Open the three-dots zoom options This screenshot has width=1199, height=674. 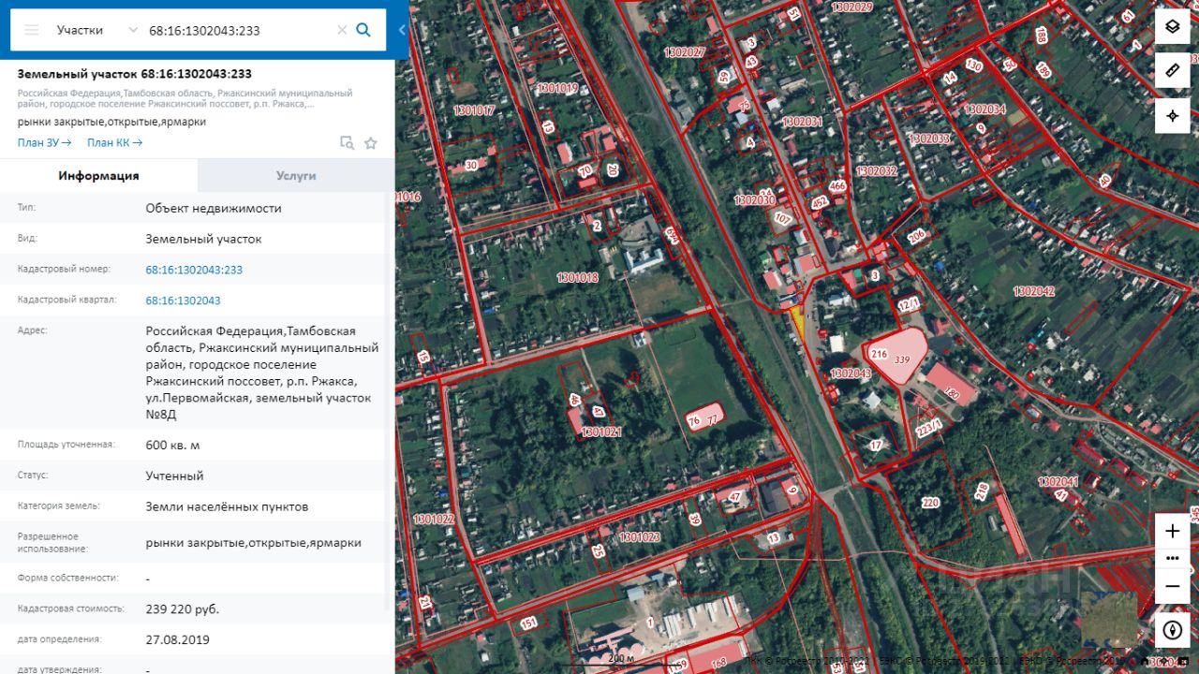coord(1172,558)
